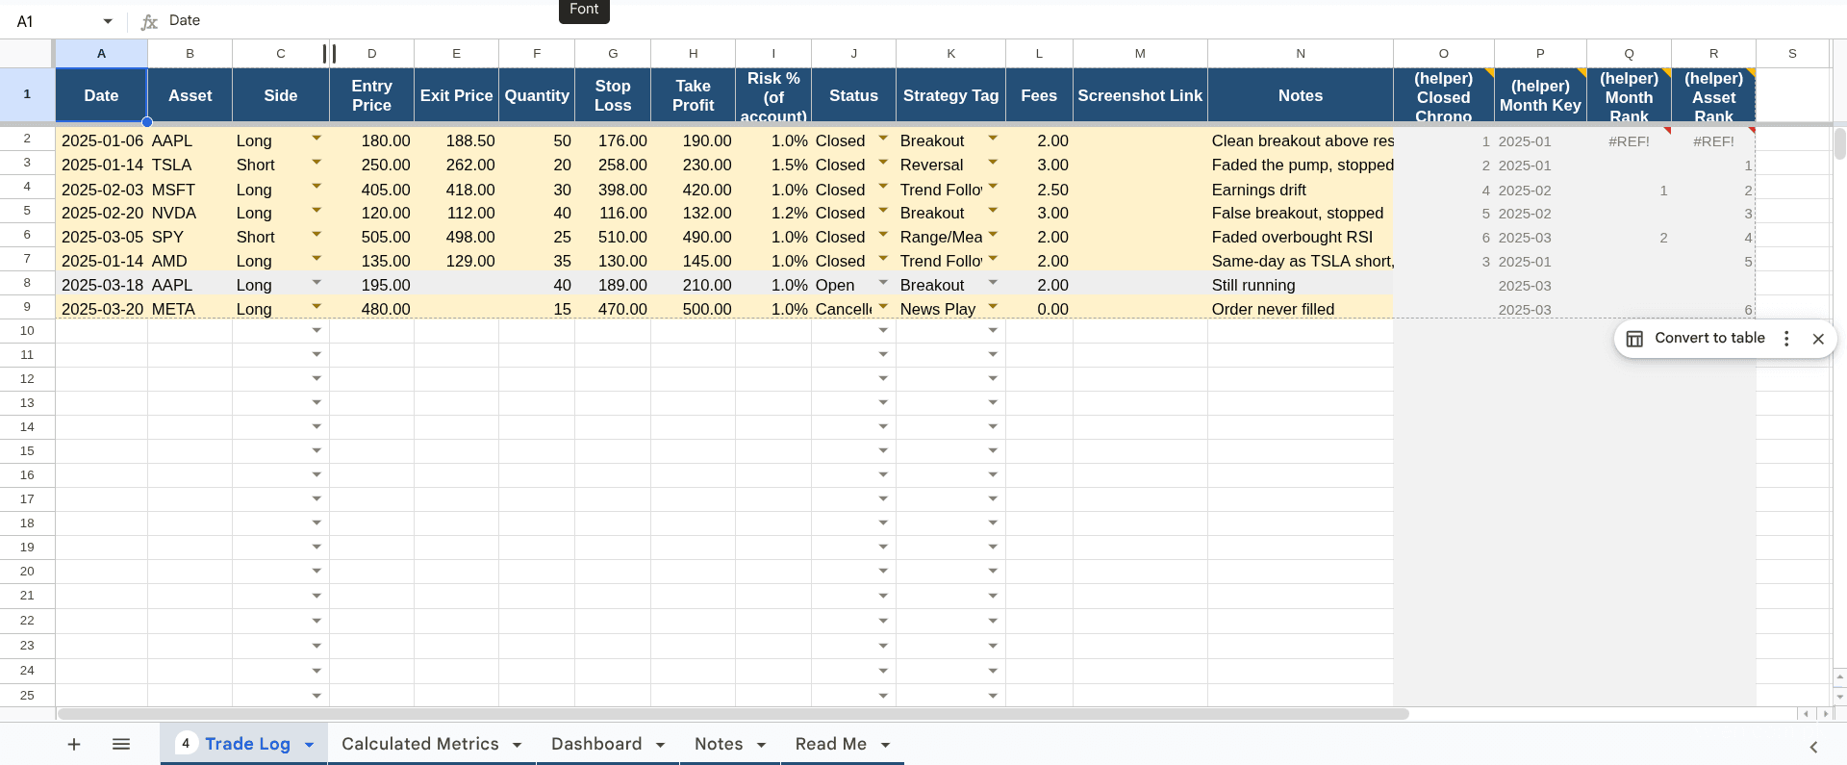Viewport: 1847px width, 765px height.
Task: Switch to the Dashboard sheet tab
Action: tap(596, 744)
